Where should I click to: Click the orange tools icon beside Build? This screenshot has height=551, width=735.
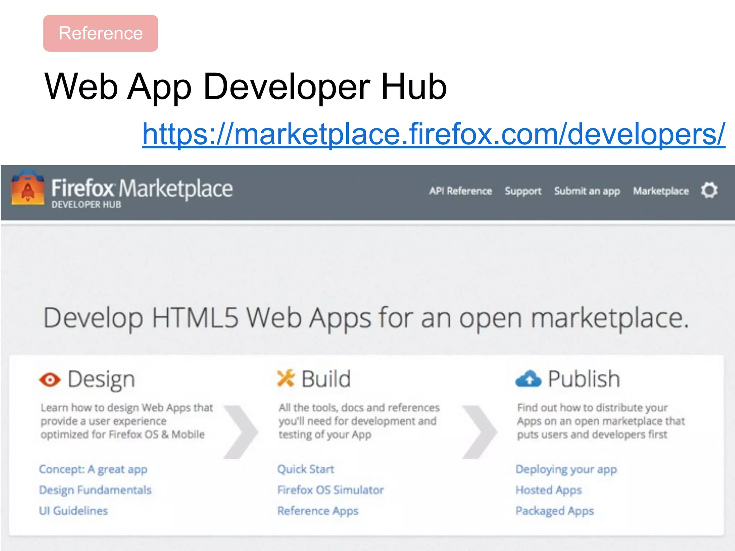click(x=286, y=378)
